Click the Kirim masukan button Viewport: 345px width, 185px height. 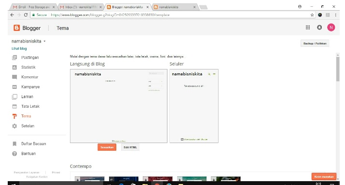click(x=324, y=177)
